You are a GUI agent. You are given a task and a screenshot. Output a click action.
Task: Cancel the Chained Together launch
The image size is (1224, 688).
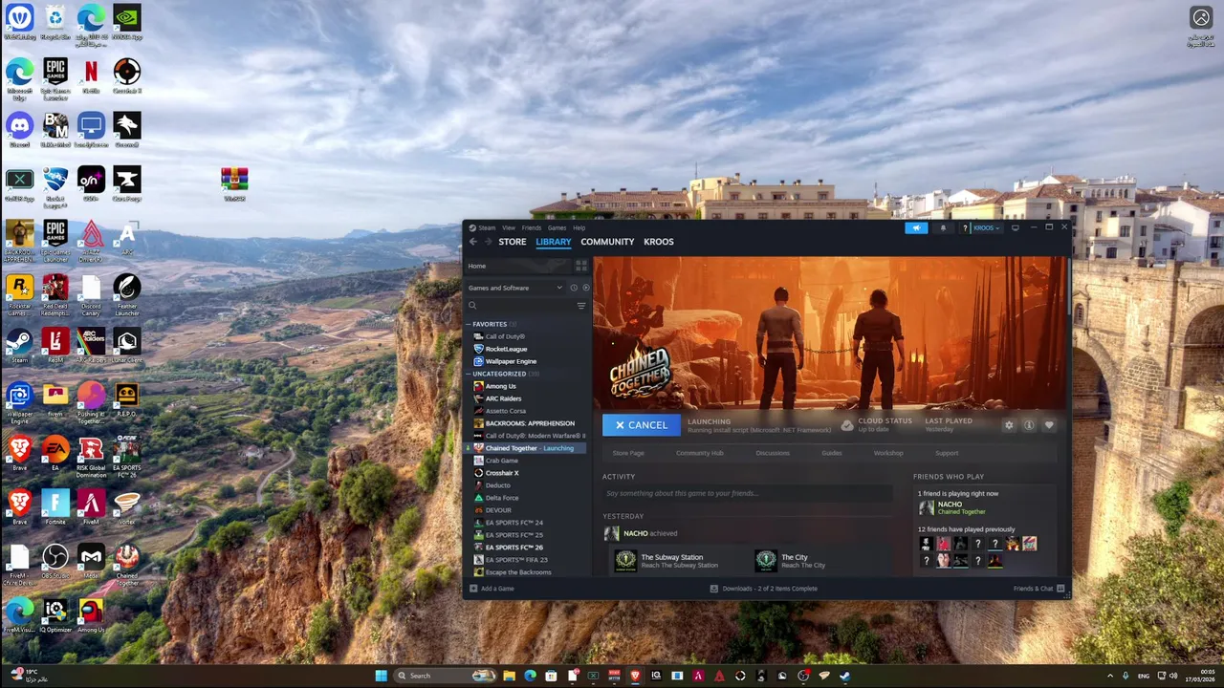pos(642,425)
